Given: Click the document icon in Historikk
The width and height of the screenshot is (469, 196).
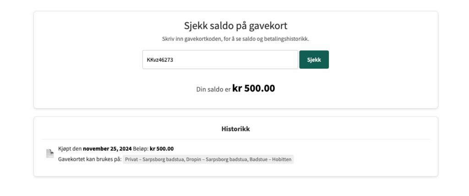Looking at the screenshot, I should click(49, 154).
